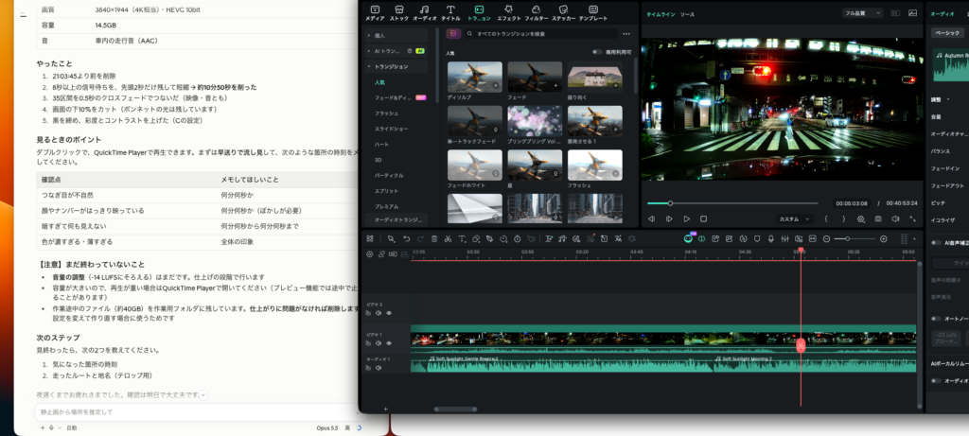Take a preview snapshot with camera icon

[x=878, y=219]
